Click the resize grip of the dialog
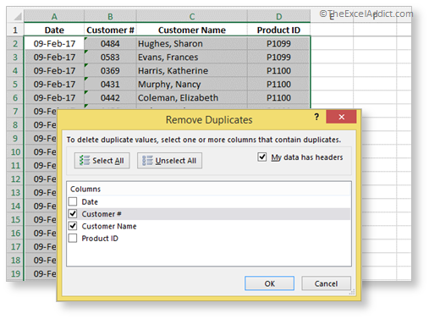 point(352,292)
